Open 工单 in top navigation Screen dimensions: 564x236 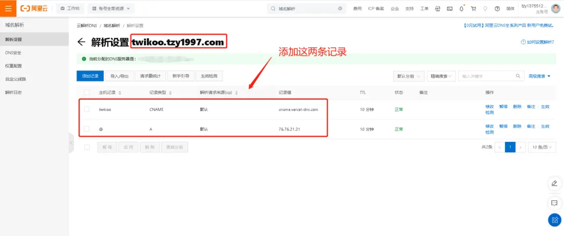click(x=424, y=9)
